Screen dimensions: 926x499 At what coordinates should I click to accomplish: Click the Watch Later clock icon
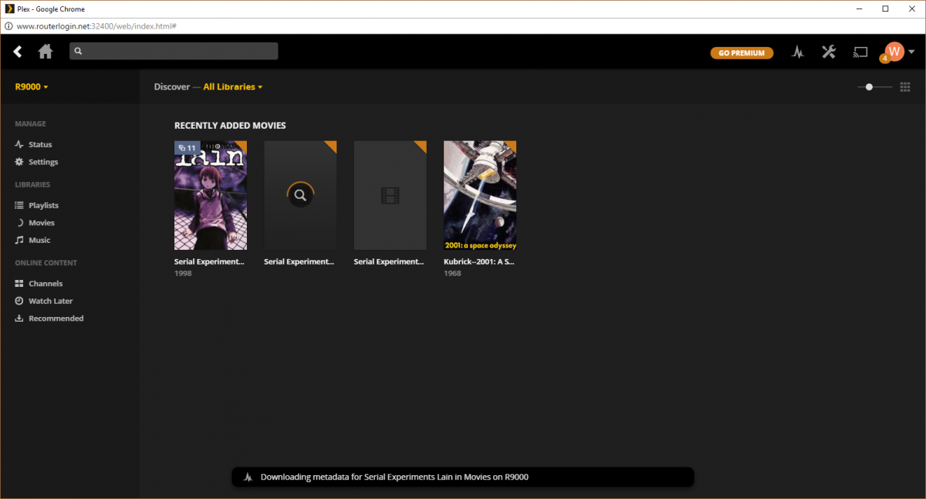pyautogui.click(x=19, y=301)
